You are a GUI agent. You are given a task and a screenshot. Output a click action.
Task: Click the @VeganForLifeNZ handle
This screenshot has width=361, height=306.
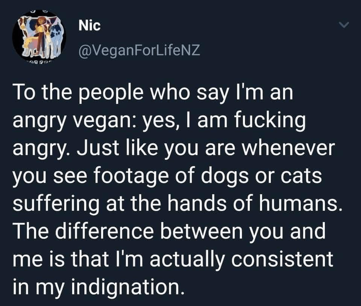tap(139, 50)
